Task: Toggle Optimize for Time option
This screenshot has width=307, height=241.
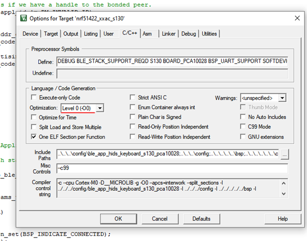Action: (34, 117)
